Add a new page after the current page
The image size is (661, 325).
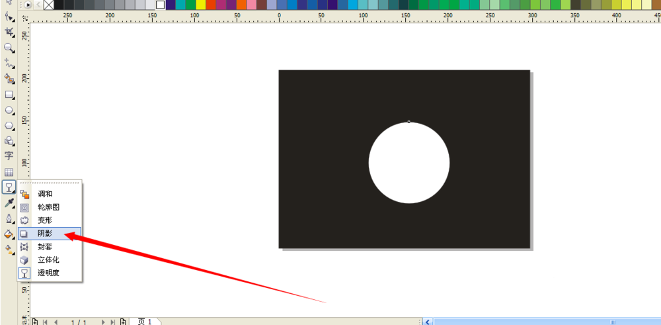[x=123, y=322]
